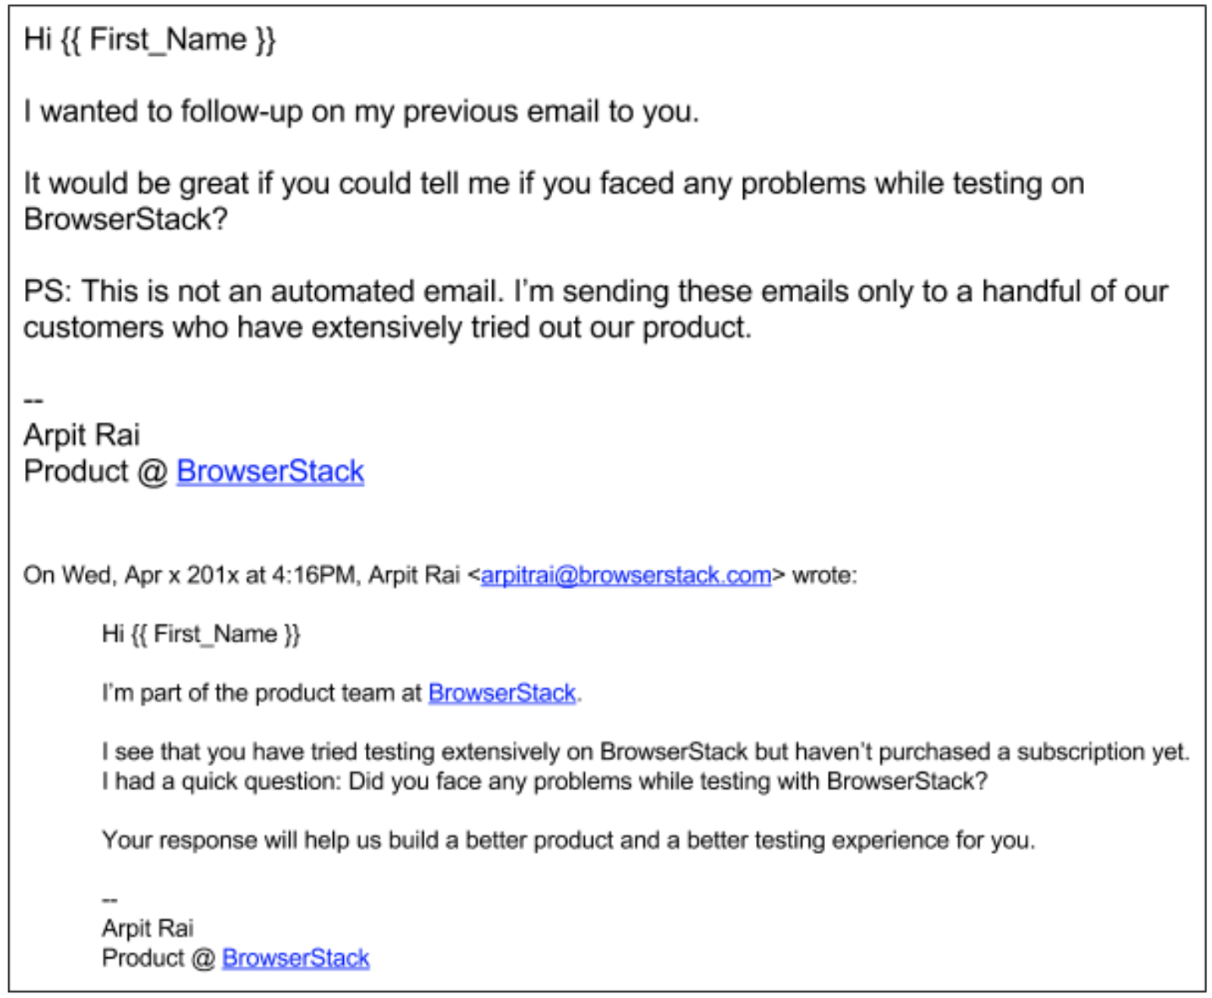
Task: Click the 'It would be great' paragraph
Action: click(553, 183)
